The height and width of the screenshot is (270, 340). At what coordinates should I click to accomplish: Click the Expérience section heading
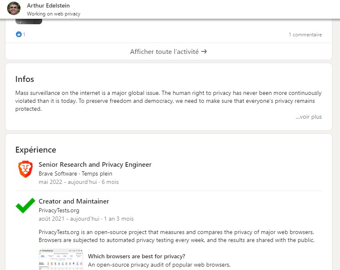pos(36,150)
